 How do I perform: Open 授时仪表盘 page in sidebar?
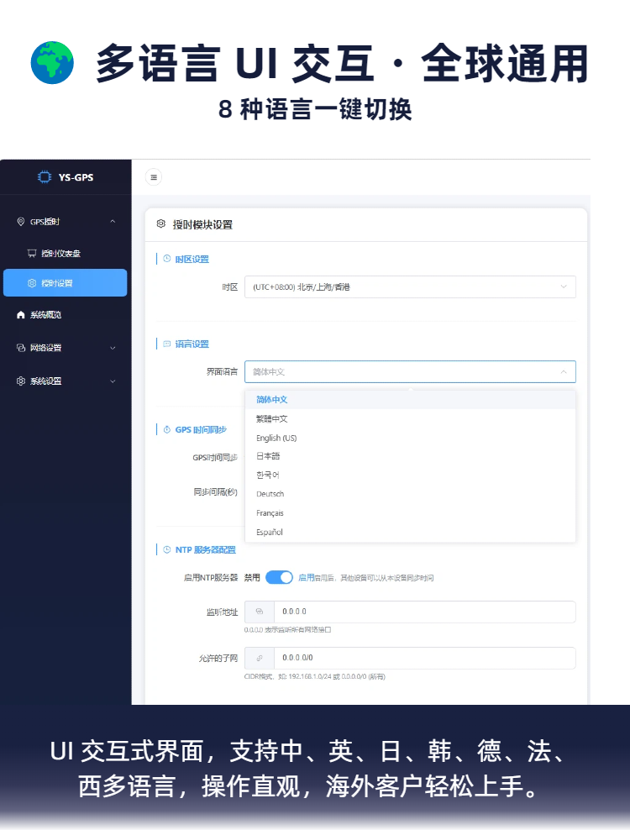[66, 253]
